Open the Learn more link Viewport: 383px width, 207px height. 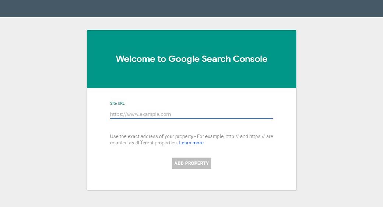(191, 143)
